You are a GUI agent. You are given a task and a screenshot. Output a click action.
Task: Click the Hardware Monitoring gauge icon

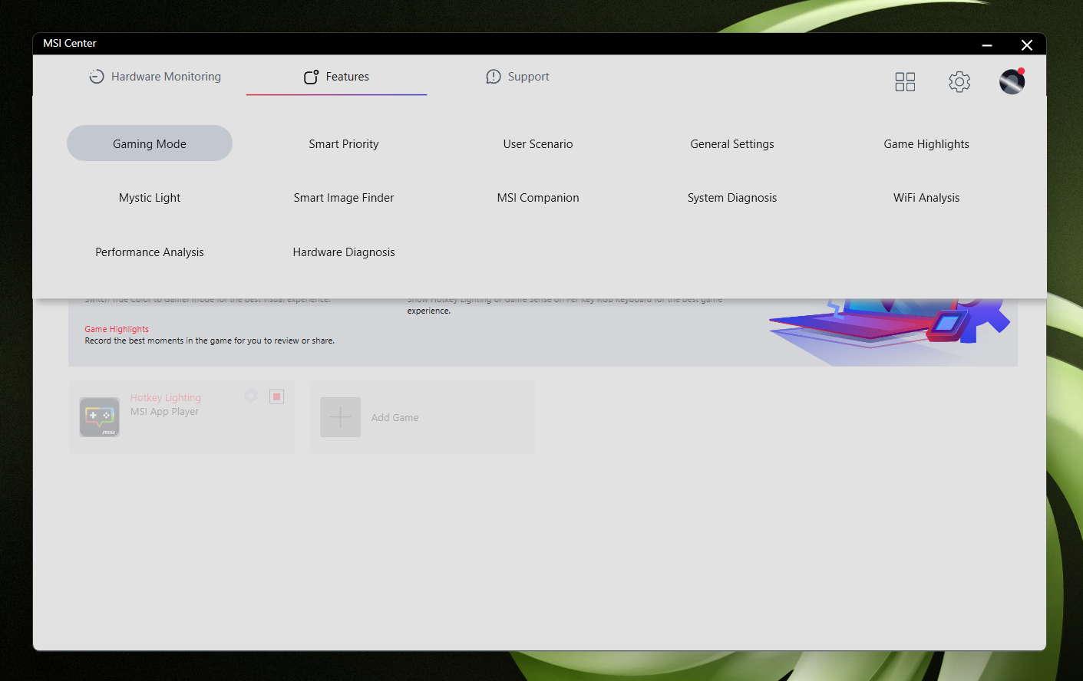97,77
